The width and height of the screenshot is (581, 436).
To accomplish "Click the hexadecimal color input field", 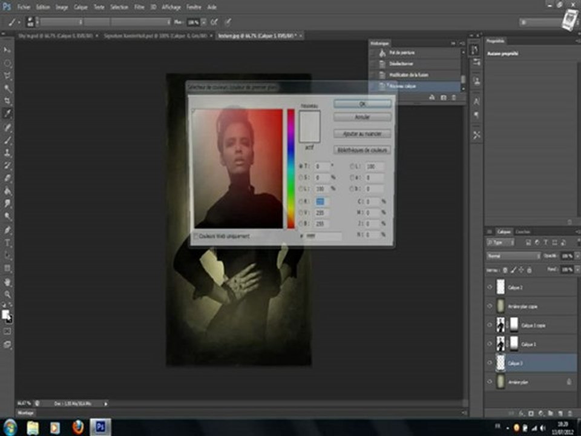I will click(323, 236).
